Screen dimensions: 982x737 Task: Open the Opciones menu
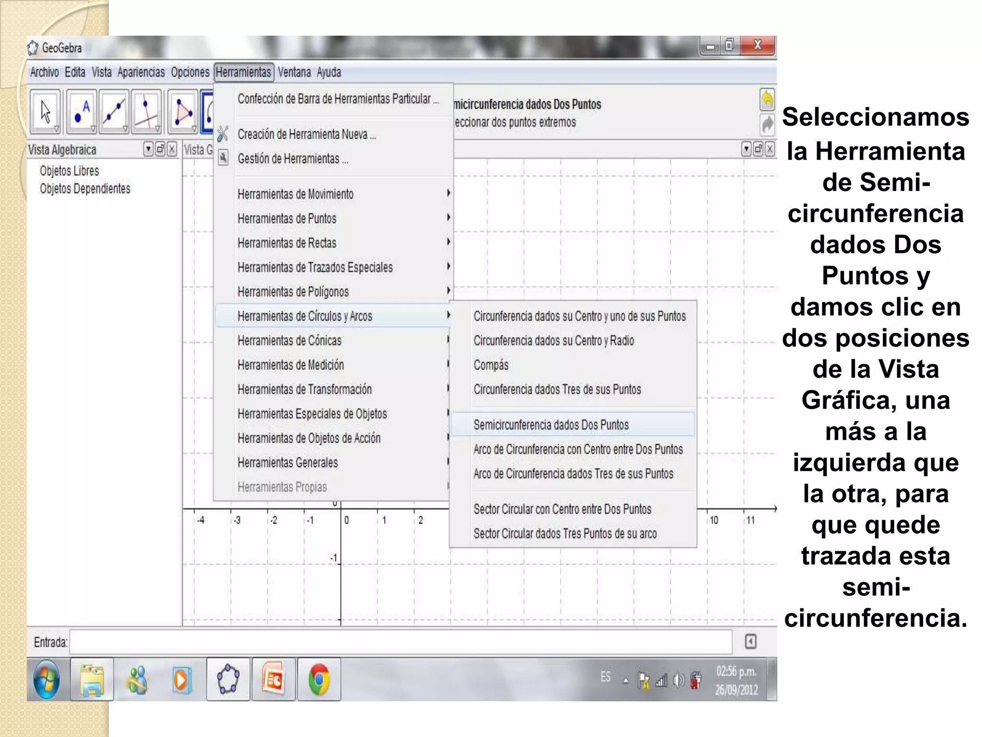pyautogui.click(x=190, y=72)
